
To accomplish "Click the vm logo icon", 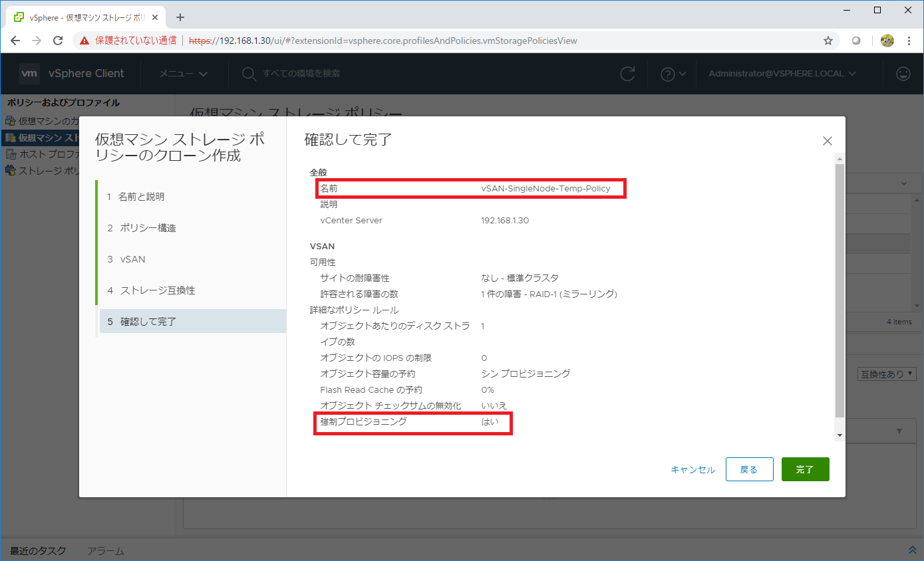I will (29, 73).
